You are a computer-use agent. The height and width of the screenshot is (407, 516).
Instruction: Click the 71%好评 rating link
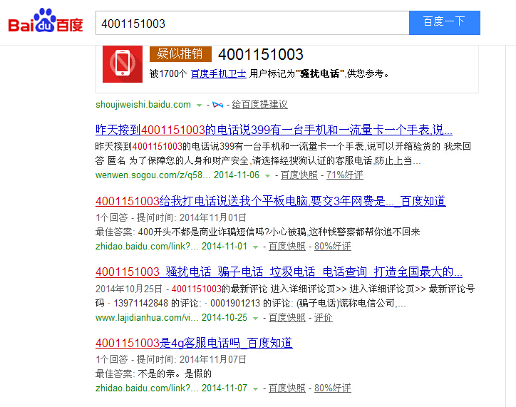tap(345, 175)
